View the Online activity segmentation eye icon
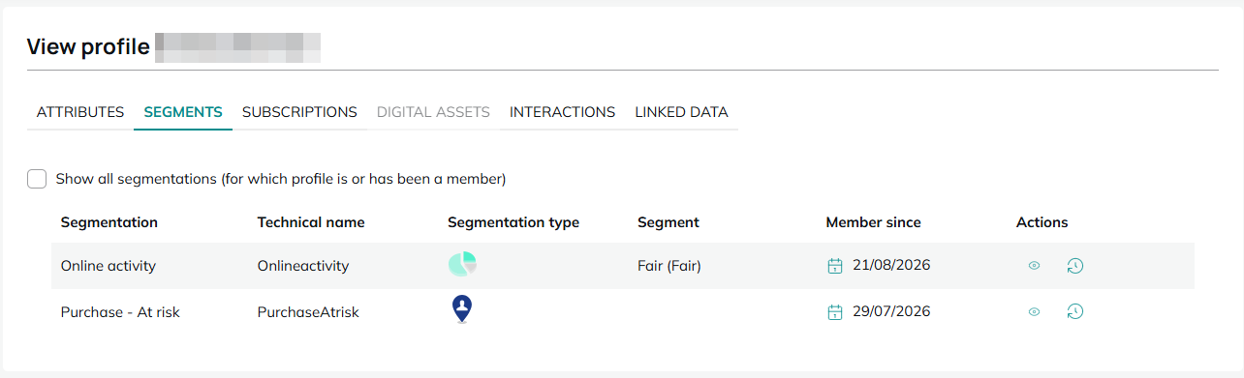This screenshot has width=1244, height=378. point(1034,265)
